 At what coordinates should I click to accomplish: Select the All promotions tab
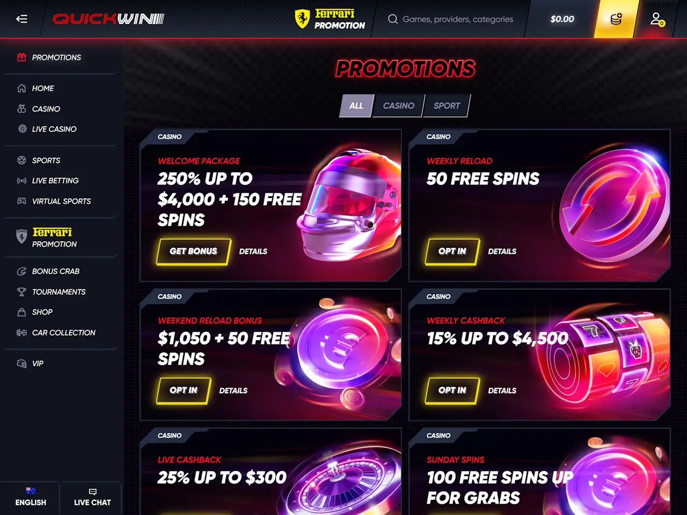pos(356,106)
